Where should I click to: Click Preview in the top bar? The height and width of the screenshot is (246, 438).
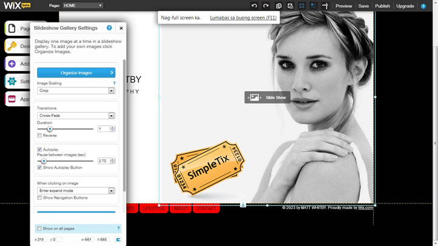click(343, 6)
